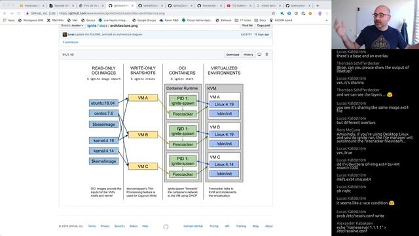Bookmark this page with the star icon

(x=274, y=13)
